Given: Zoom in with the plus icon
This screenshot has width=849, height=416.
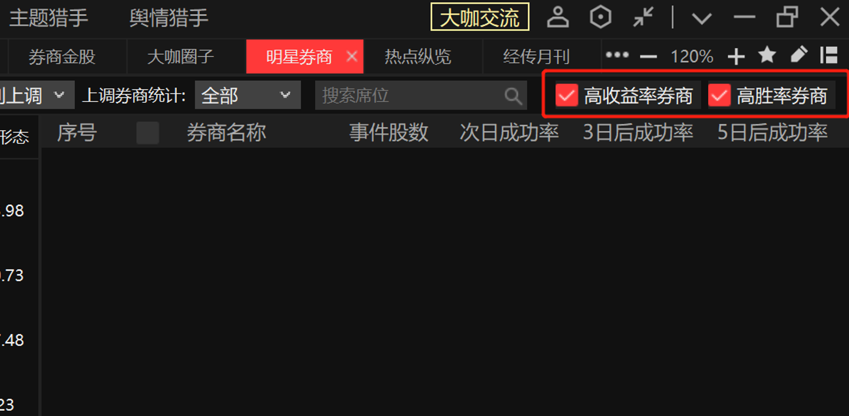Looking at the screenshot, I should 736,56.
